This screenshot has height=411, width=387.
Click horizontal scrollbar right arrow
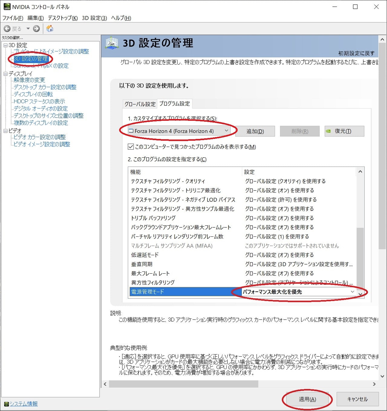tap(374, 384)
